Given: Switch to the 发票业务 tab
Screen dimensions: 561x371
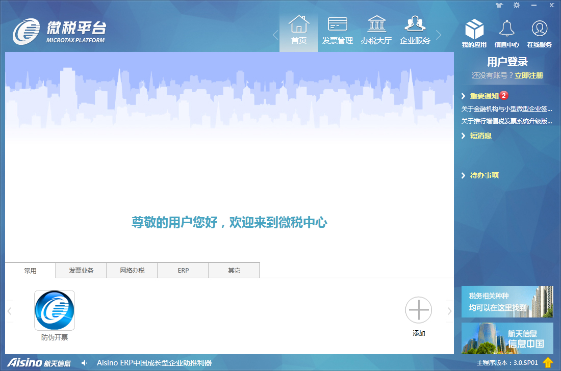Looking at the screenshot, I should tap(82, 271).
